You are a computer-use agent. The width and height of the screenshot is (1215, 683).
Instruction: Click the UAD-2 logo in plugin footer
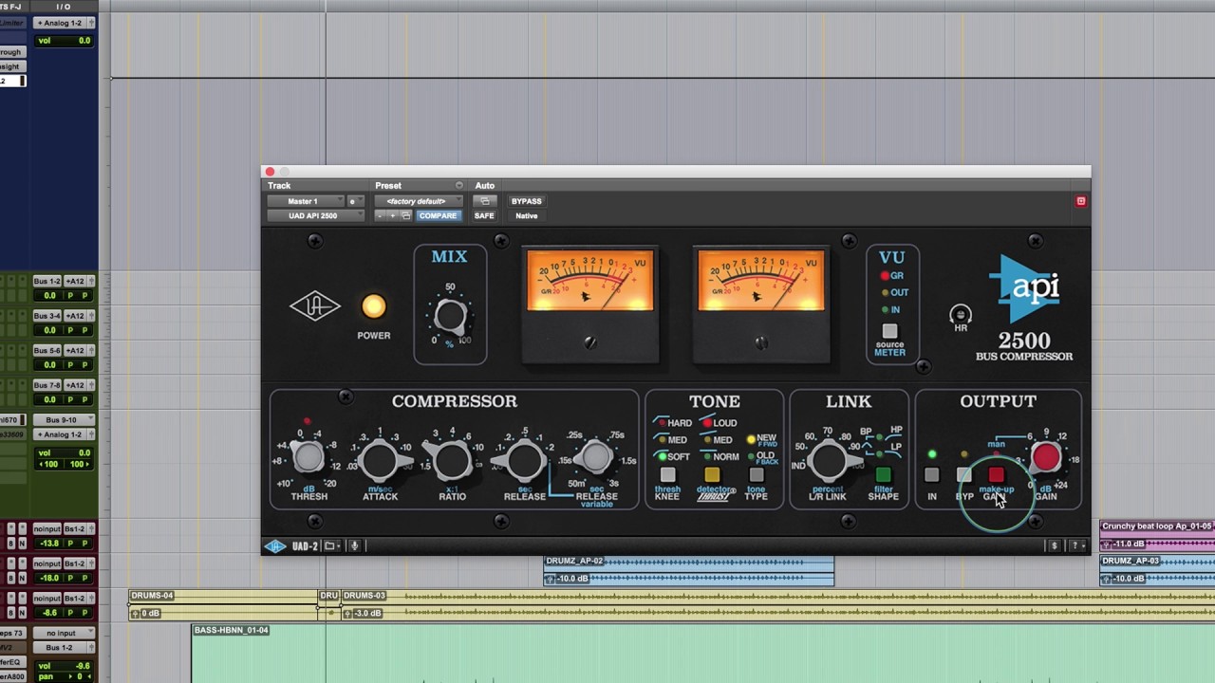[290, 546]
